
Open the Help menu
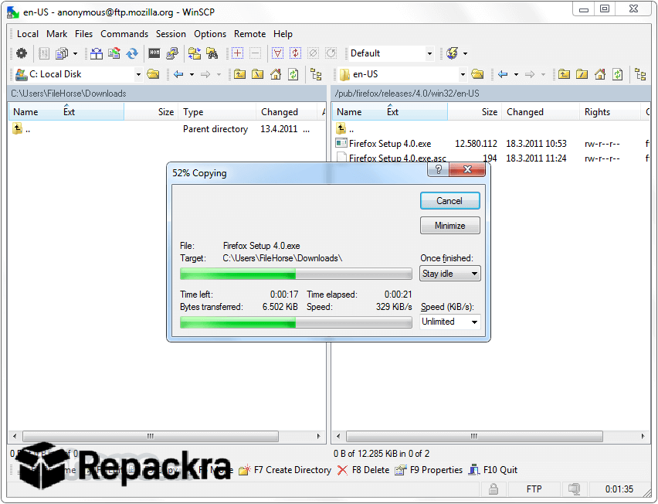[x=283, y=34]
